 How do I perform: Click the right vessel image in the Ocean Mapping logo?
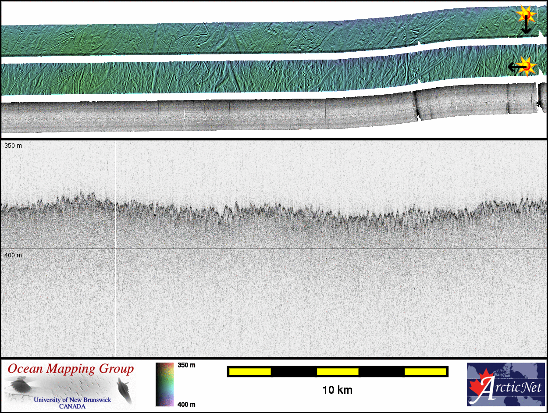(124, 390)
